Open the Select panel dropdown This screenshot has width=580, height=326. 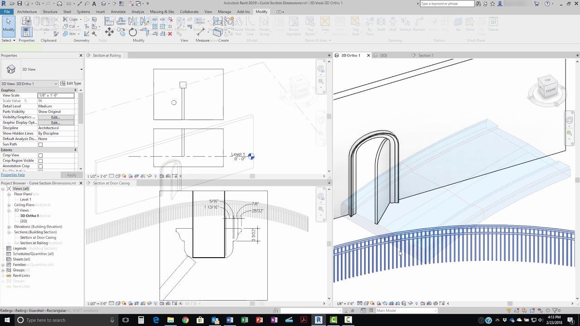(x=8, y=40)
